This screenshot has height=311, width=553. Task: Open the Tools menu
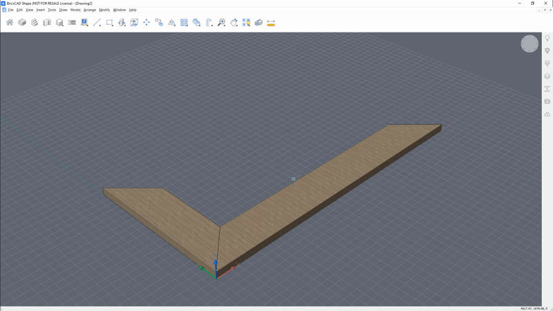coord(52,10)
